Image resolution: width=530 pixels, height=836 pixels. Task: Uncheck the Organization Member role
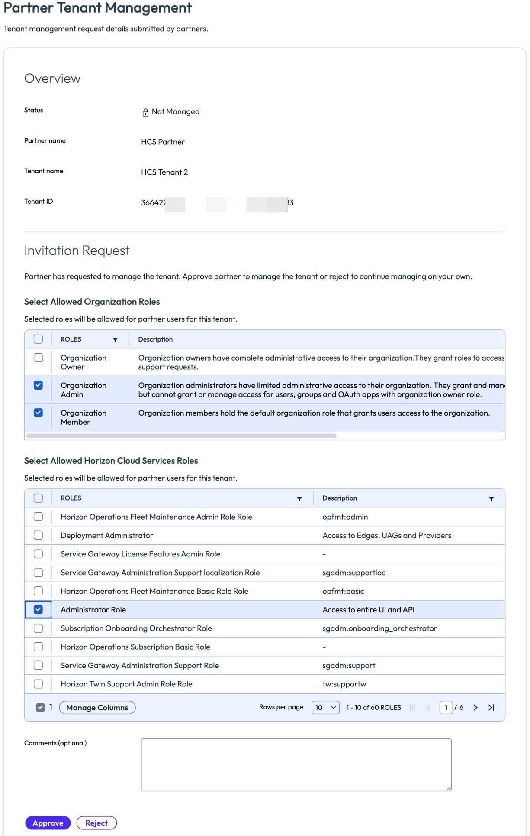click(38, 413)
